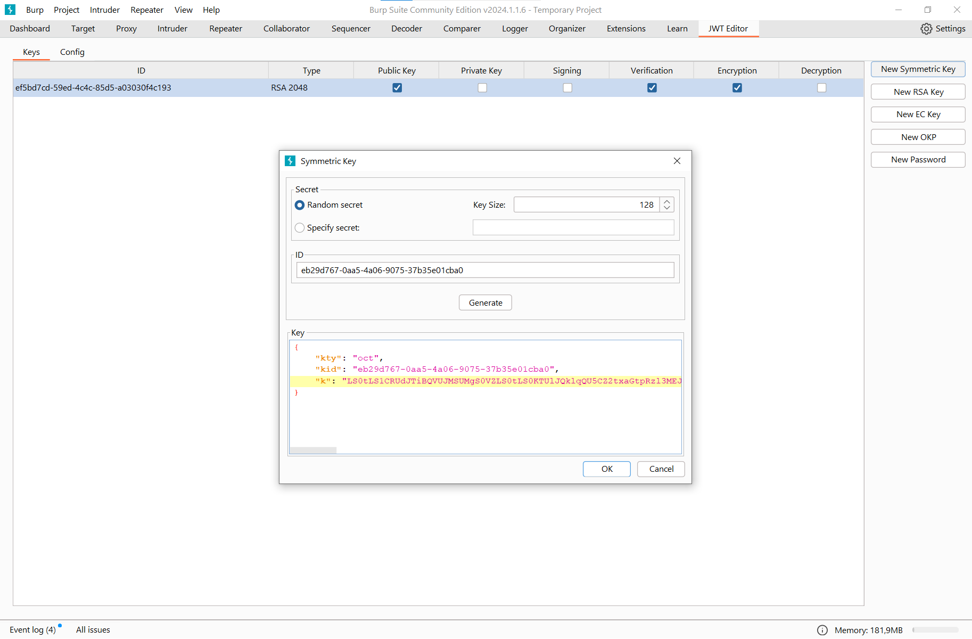The width and height of the screenshot is (972, 639).
Task: Switch to the Logger tab
Action: tap(515, 29)
